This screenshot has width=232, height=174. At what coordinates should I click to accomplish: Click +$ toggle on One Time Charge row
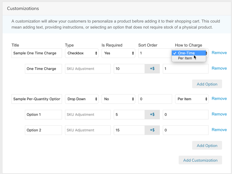tap(152, 69)
